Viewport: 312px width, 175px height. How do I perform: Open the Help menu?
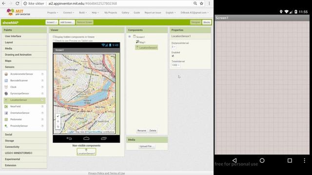pos(95,13)
